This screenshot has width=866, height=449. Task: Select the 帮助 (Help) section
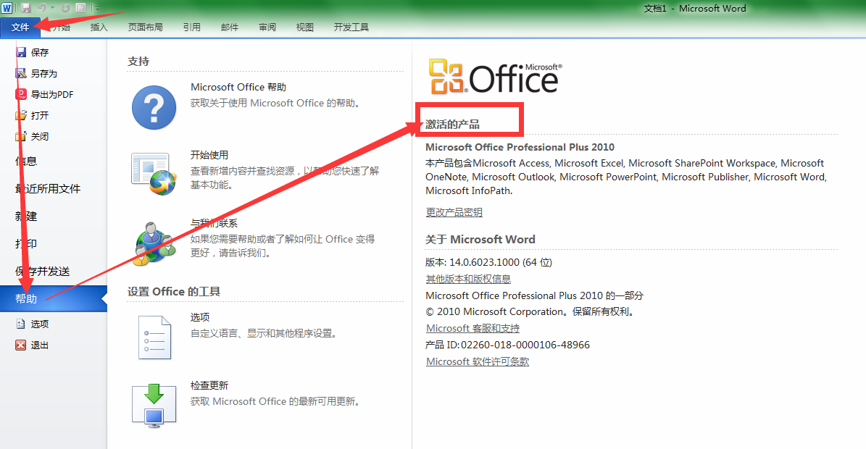coord(53,298)
